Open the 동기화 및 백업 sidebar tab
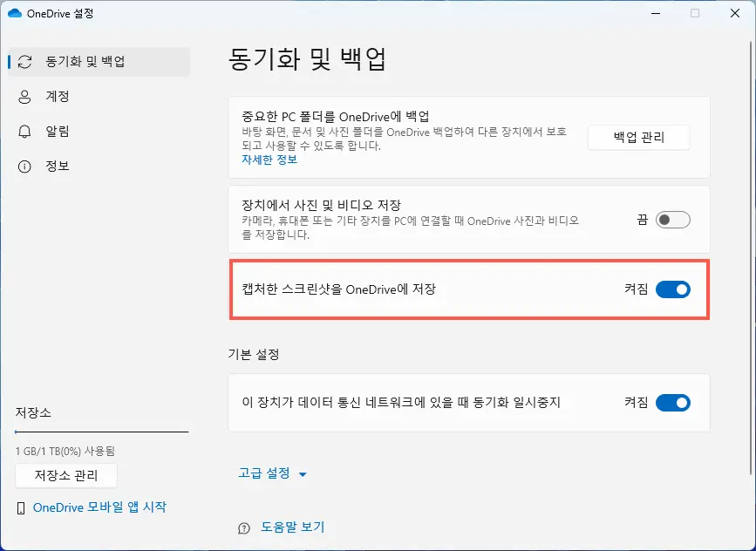Viewport: 756px width, 551px height. [99, 62]
